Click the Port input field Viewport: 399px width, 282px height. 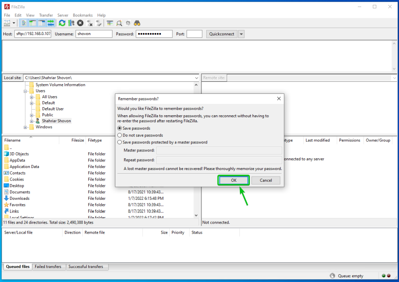tap(194, 34)
